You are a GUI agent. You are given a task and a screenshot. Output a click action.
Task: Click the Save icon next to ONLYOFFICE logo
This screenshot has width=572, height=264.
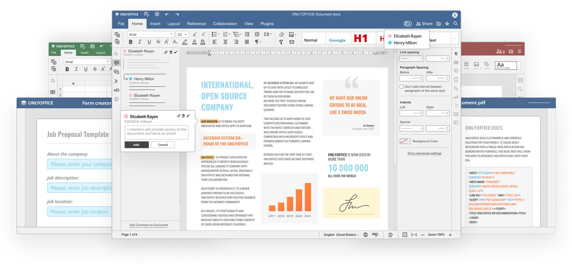click(x=147, y=14)
